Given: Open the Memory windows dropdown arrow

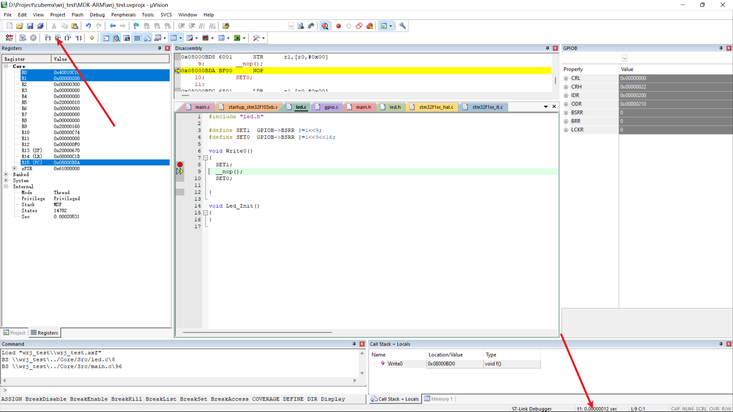Looking at the screenshot, I should [181, 38].
